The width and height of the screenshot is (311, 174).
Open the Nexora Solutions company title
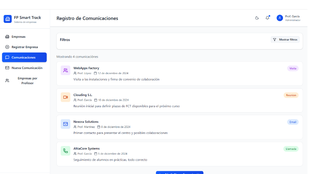tap(86, 122)
